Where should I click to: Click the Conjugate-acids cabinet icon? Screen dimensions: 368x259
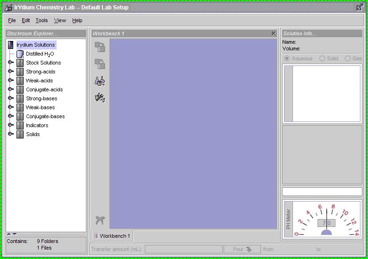coord(20,89)
